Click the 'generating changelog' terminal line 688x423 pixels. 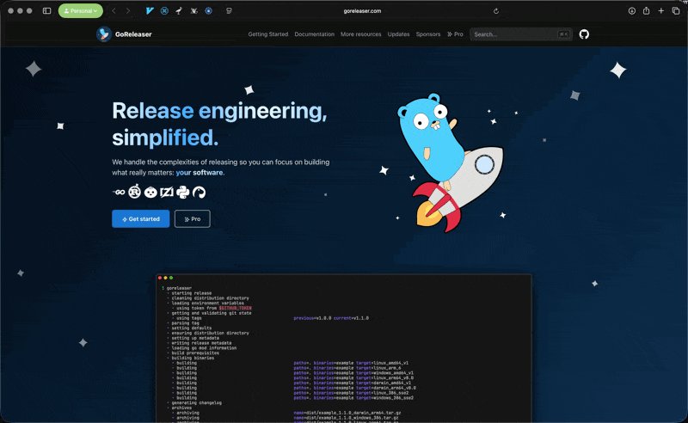click(x=196, y=403)
